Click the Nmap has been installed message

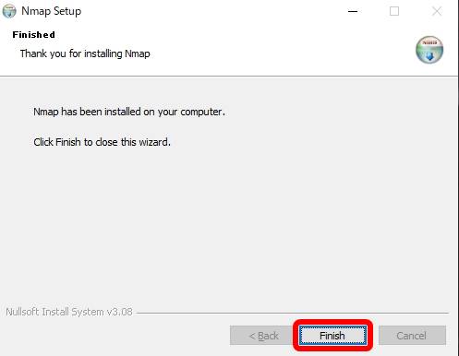click(129, 112)
